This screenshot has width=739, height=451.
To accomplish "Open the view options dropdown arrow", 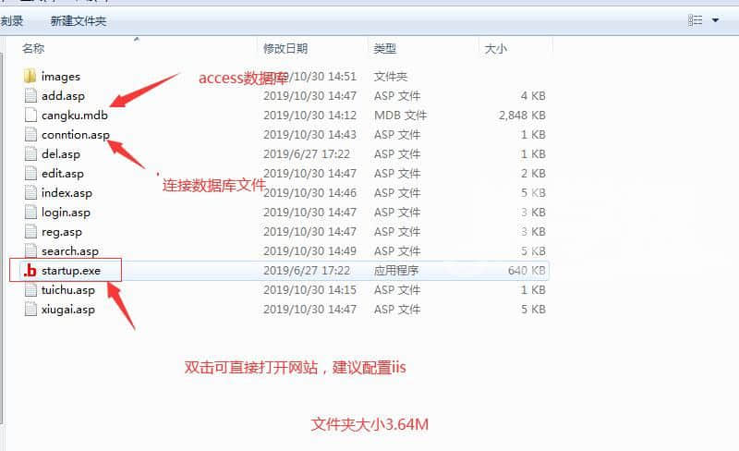I will click(715, 19).
